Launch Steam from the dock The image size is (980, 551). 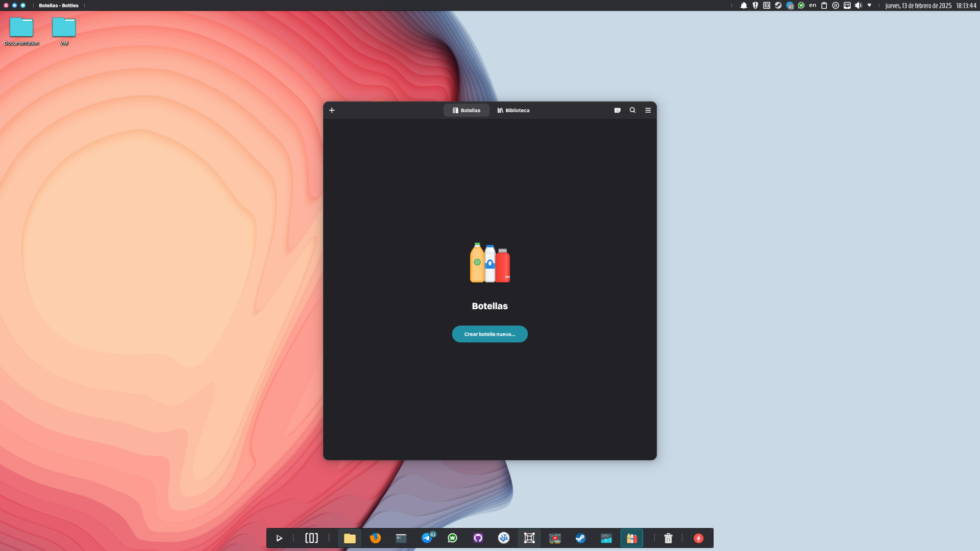[x=580, y=538]
